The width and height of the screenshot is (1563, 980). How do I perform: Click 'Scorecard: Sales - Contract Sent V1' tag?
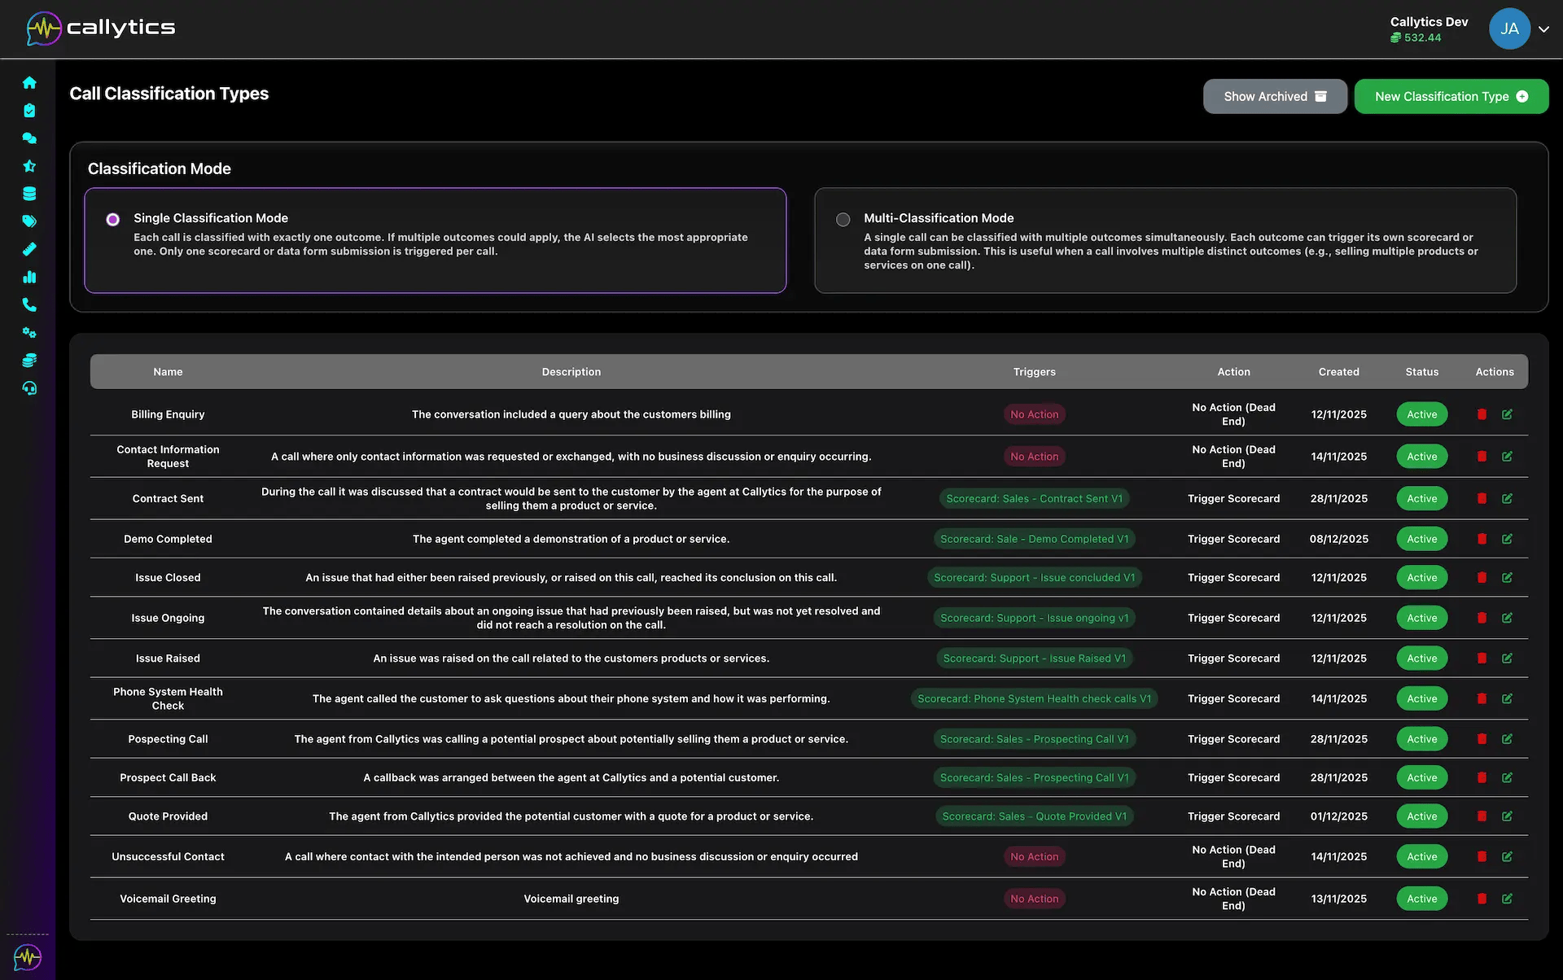pyautogui.click(x=1034, y=498)
